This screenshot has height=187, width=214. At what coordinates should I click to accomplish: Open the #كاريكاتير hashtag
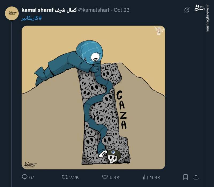click(32, 18)
